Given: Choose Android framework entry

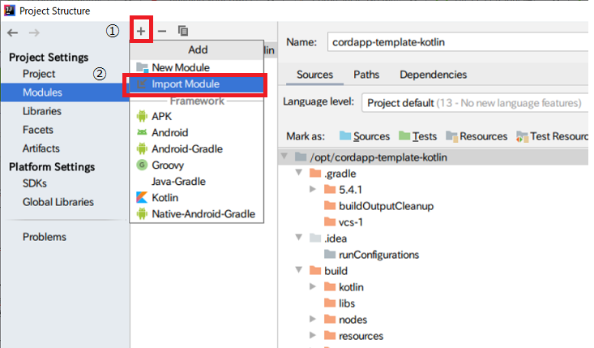Looking at the screenshot, I should point(197,132).
